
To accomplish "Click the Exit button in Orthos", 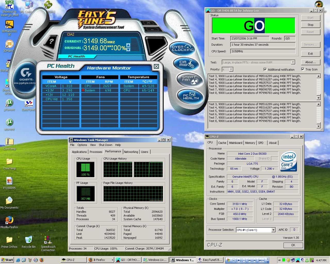I will (x=310, y=54).
